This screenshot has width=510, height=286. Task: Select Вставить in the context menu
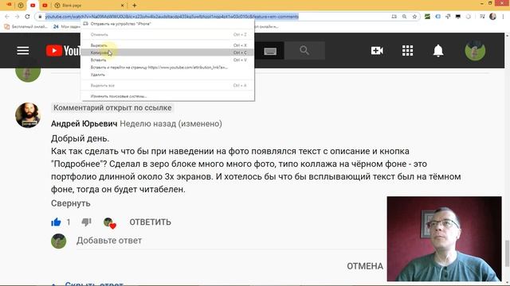coord(167,60)
